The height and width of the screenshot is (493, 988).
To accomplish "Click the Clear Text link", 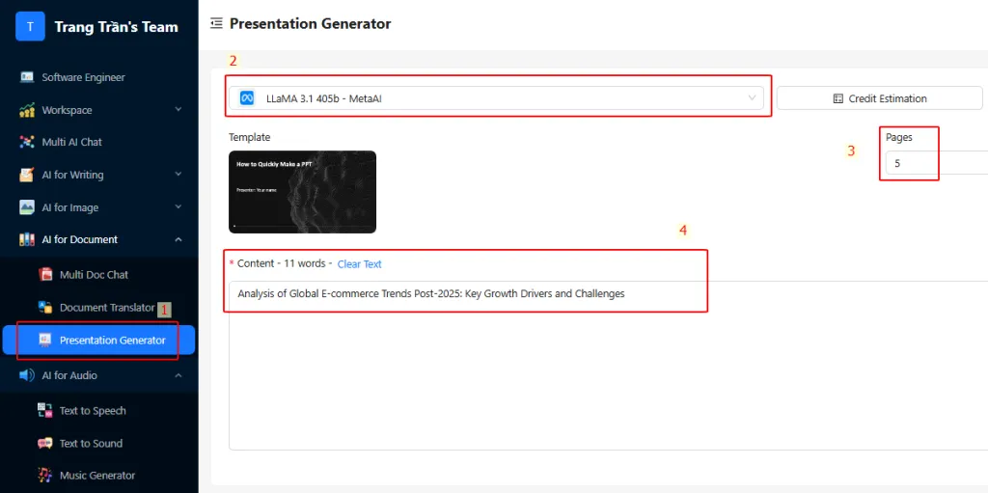I will point(359,264).
